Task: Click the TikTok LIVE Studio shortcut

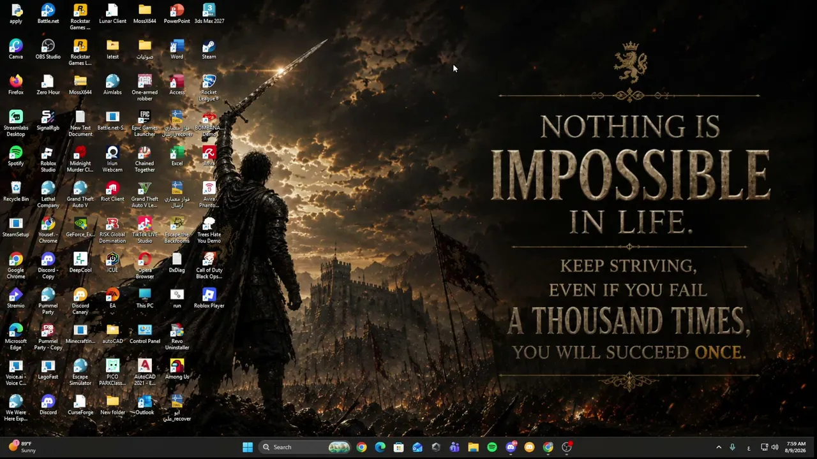Action: tap(145, 231)
